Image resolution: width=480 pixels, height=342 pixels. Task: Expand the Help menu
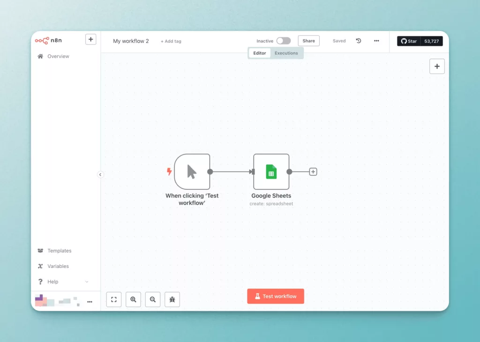tap(63, 282)
